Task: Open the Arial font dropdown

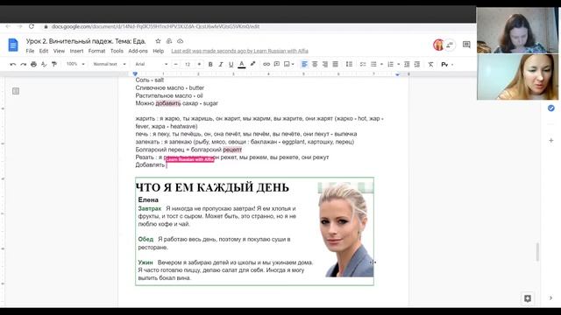Action: [152, 64]
